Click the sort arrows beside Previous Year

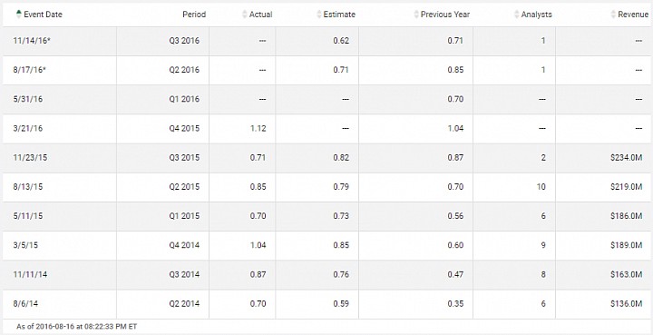(x=416, y=15)
